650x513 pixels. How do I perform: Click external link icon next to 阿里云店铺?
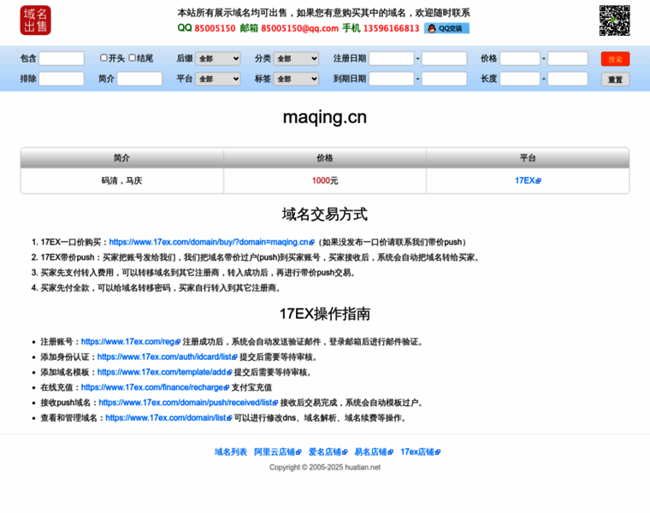(298, 452)
